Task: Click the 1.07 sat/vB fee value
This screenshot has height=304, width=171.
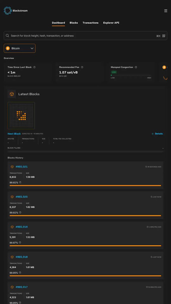Action: (x=68, y=72)
